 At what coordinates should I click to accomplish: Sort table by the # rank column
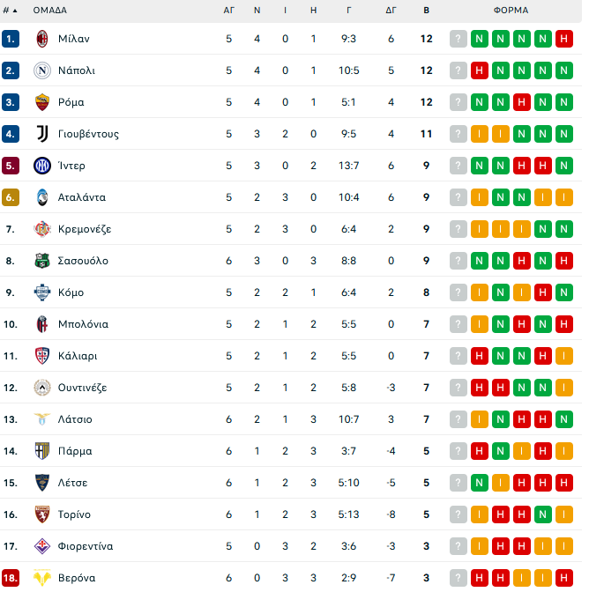tap(9, 11)
